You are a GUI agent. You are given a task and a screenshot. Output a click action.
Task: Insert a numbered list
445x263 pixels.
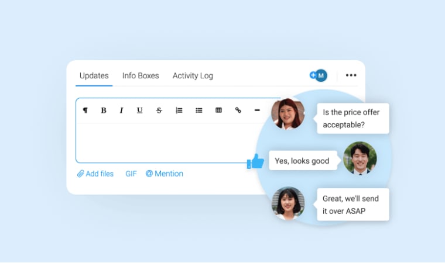coord(179,110)
